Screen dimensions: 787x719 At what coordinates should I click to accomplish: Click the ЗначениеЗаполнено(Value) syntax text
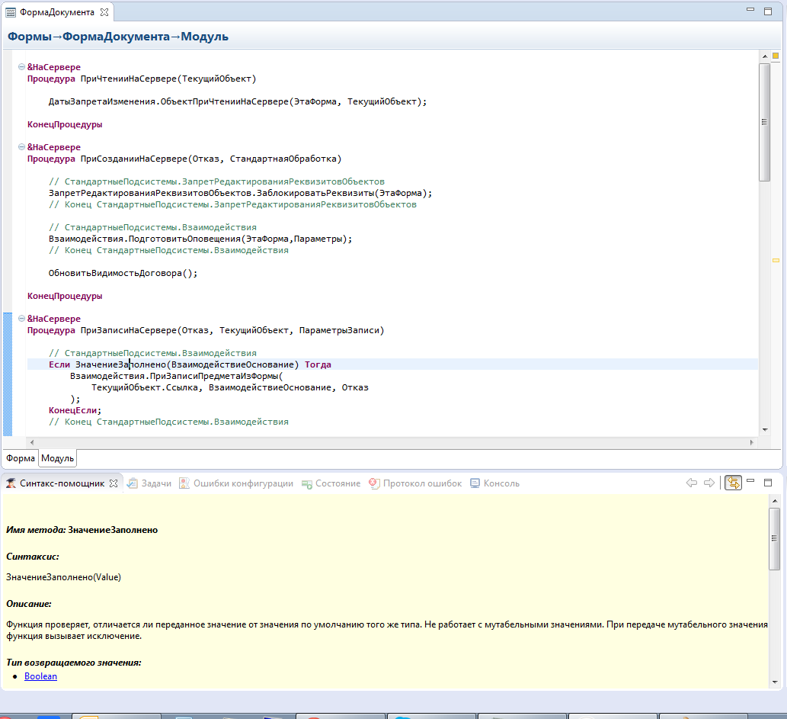(x=63, y=577)
